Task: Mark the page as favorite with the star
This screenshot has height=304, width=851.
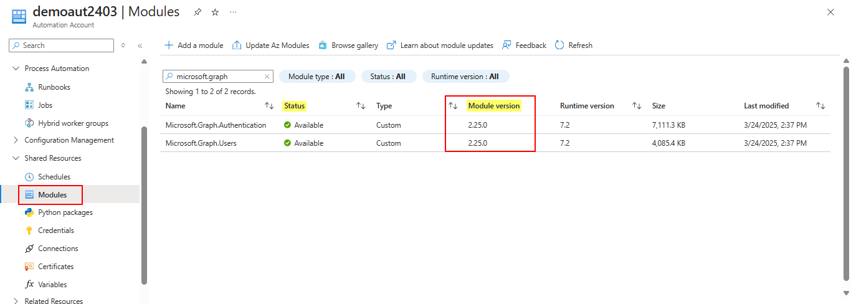Action: [x=215, y=12]
